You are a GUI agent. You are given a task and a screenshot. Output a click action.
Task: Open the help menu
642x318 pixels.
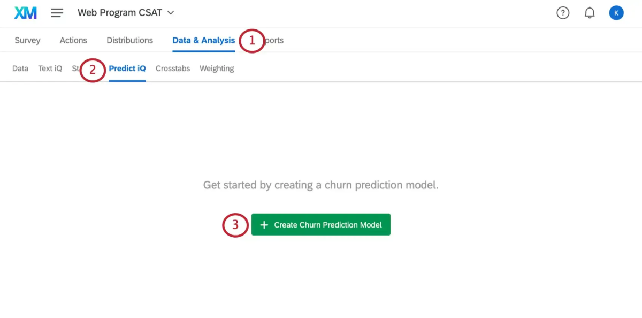[563, 12]
